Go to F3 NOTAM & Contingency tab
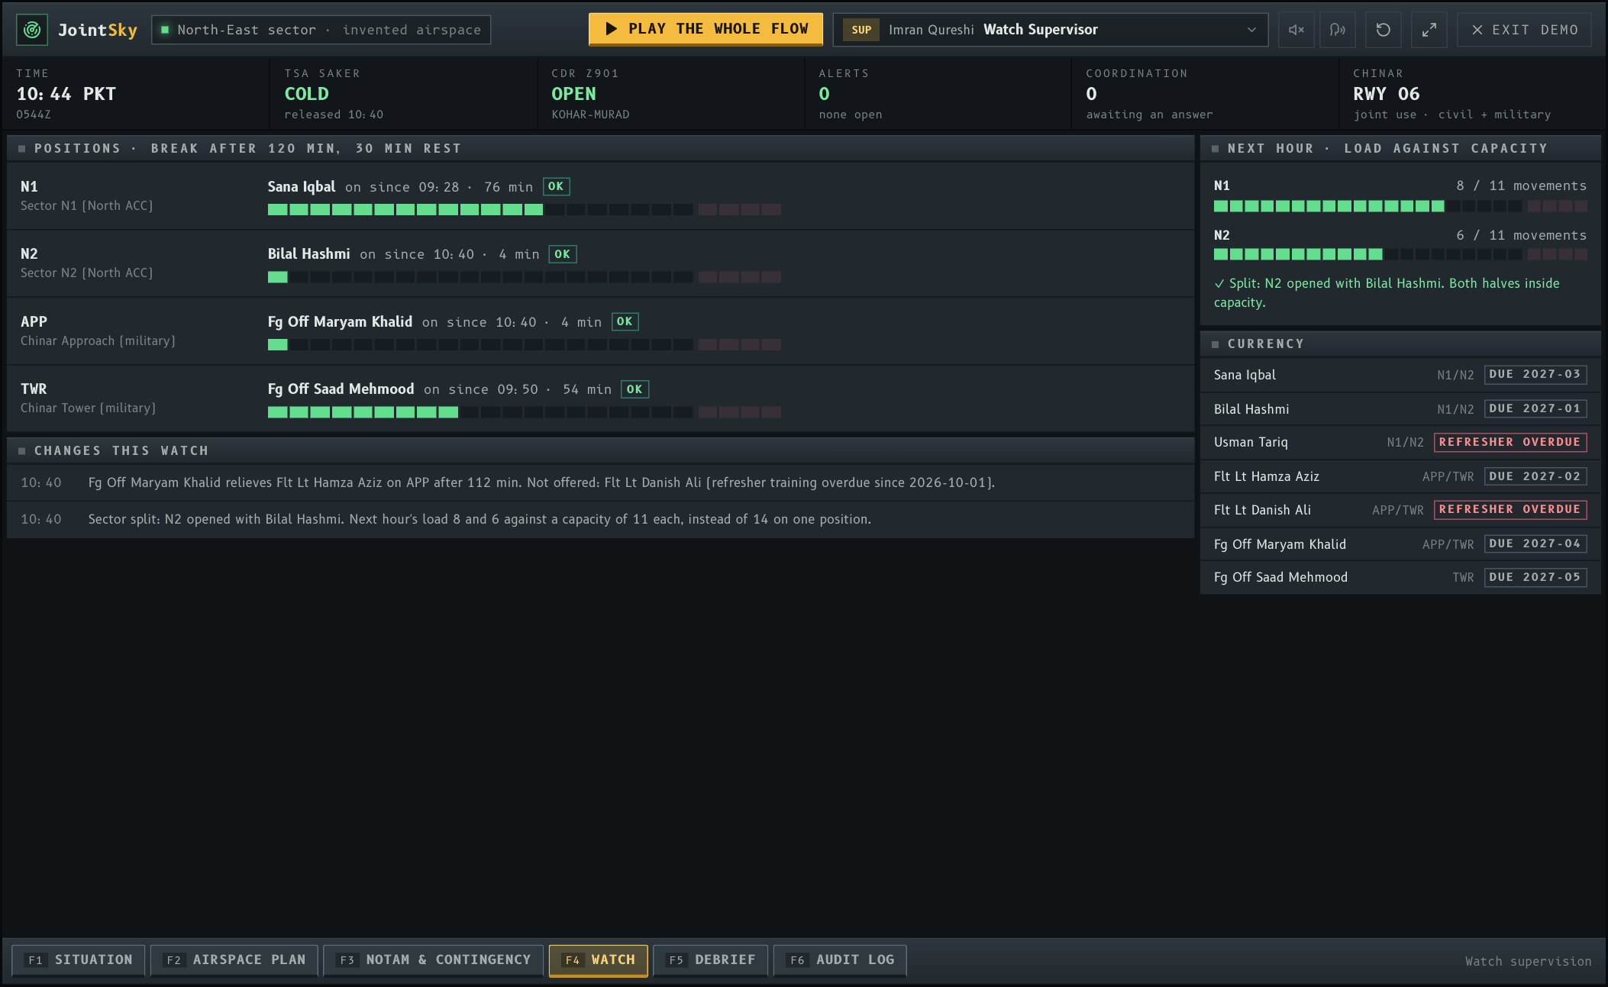This screenshot has height=987, width=1608. tap(434, 960)
